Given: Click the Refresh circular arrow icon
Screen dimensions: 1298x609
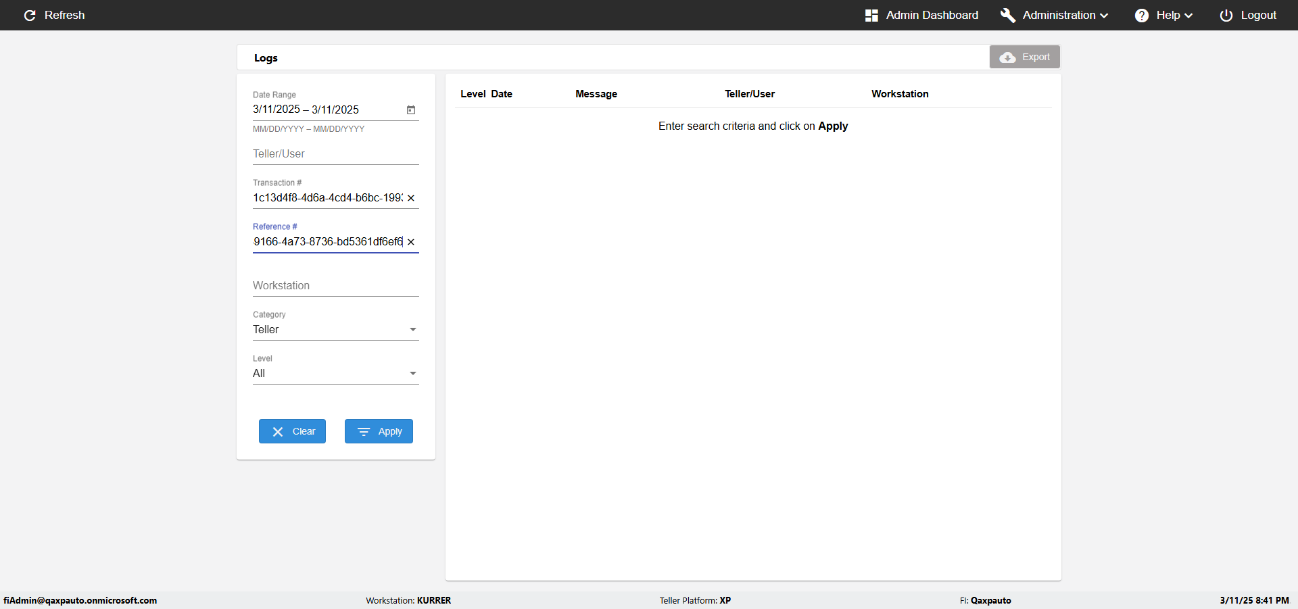Looking at the screenshot, I should (30, 15).
